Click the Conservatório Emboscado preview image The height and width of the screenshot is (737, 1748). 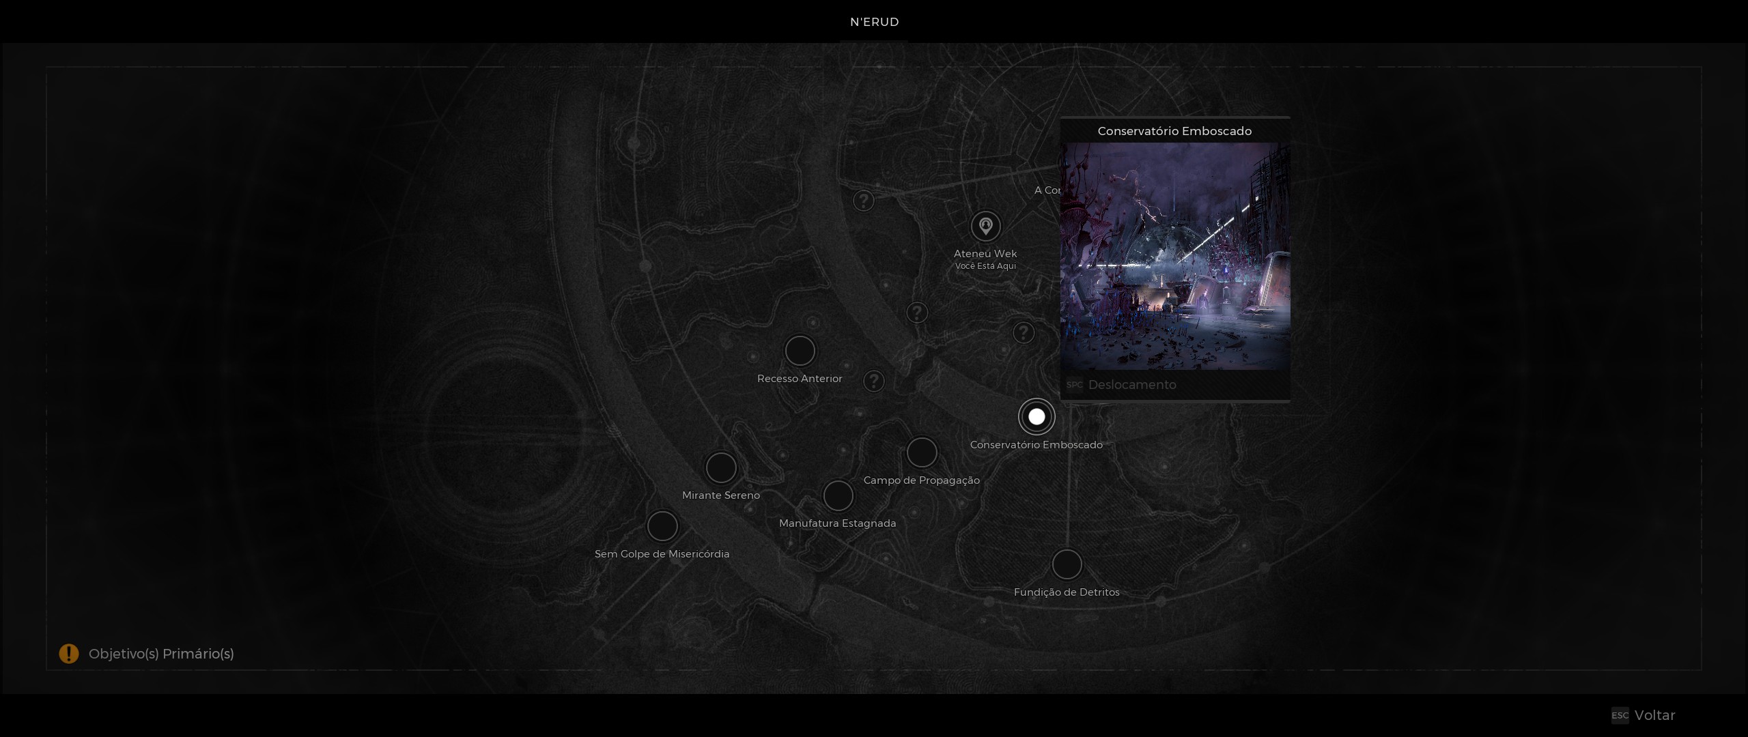(x=1174, y=256)
